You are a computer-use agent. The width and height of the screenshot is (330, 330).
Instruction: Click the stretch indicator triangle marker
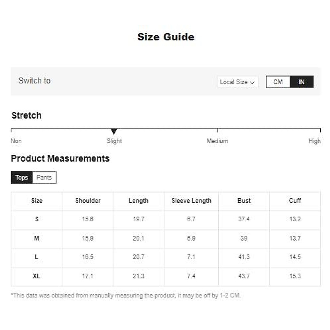coord(114,131)
